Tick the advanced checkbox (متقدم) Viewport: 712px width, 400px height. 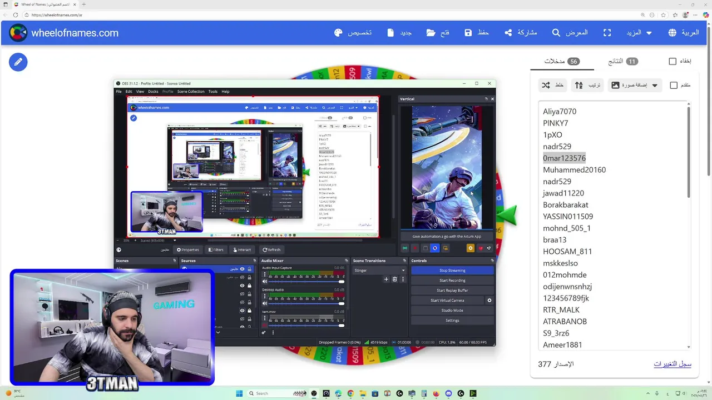click(x=674, y=85)
